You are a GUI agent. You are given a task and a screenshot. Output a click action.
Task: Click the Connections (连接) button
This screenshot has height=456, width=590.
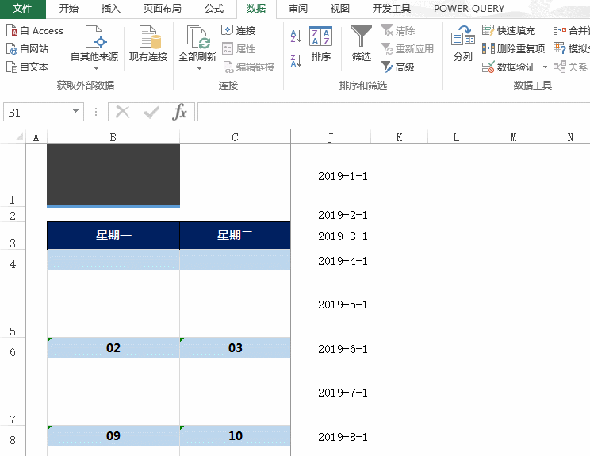239,31
